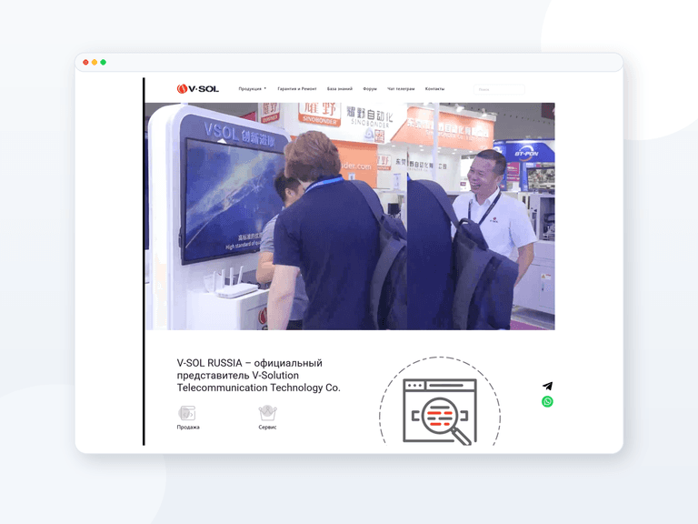Viewport: 698px width, 524px height.
Task: Open the Telegram paper plane icon
Action: tap(547, 386)
